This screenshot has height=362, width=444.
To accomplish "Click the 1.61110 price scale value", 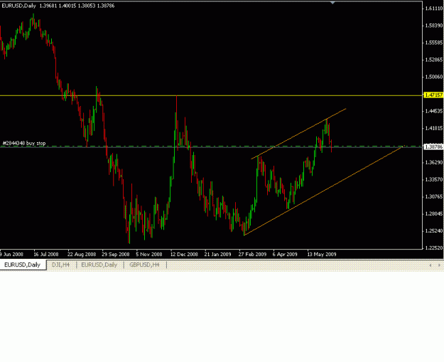I will click(x=433, y=9).
